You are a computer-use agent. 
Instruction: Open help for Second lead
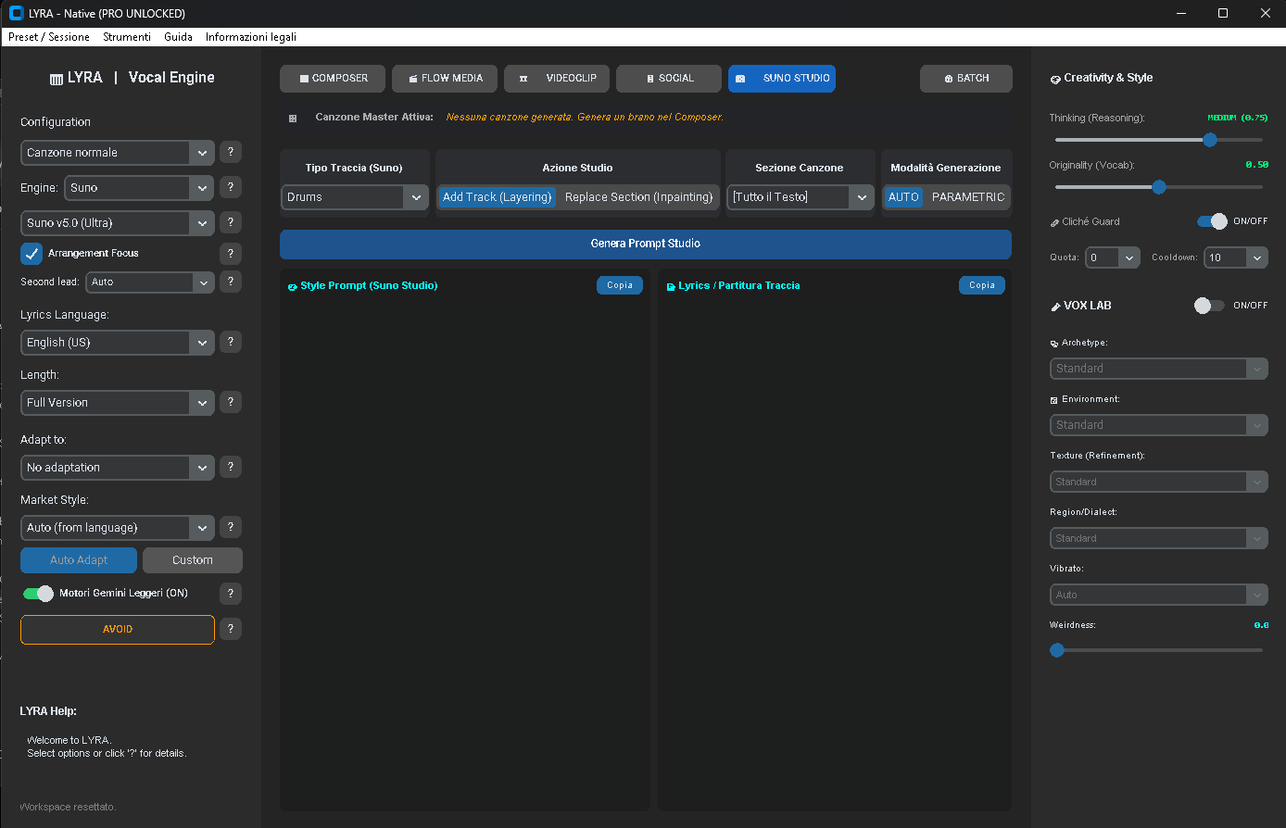click(231, 281)
